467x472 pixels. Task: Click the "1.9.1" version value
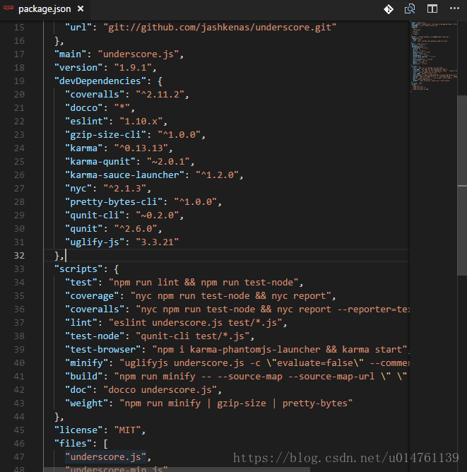[x=133, y=67]
